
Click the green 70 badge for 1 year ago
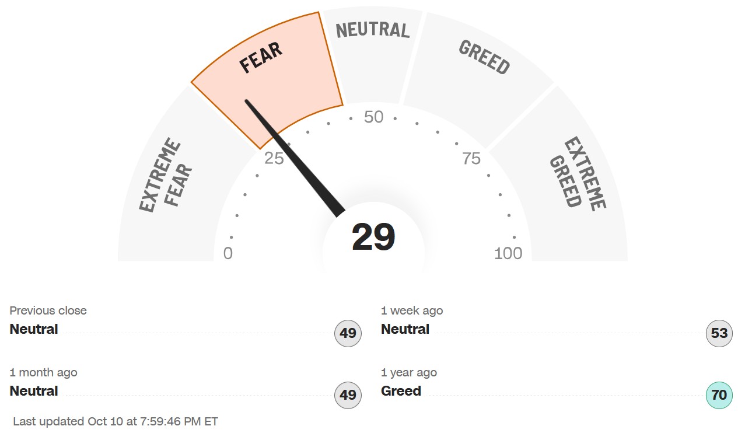click(x=719, y=395)
